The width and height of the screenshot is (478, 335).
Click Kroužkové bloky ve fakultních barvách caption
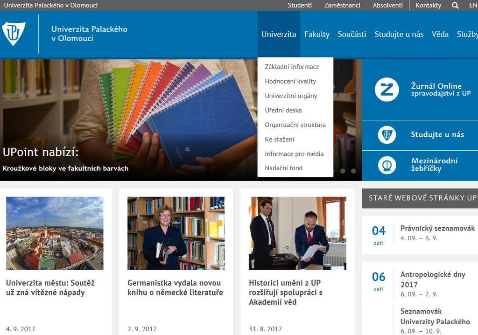click(65, 168)
